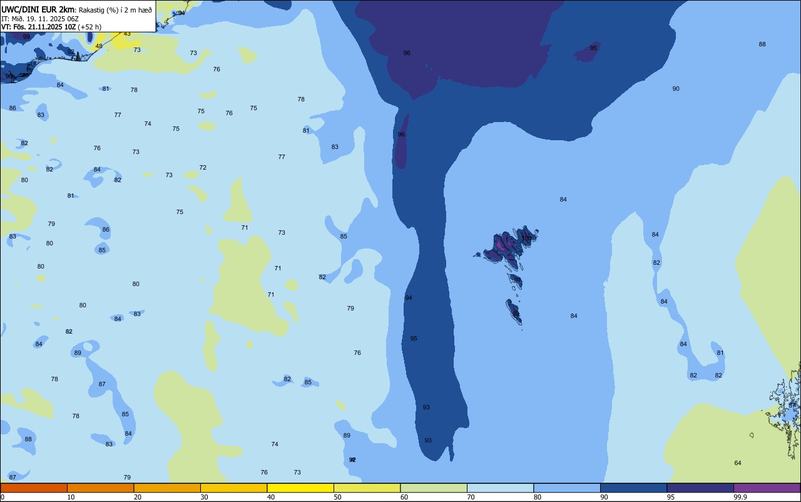Select the "99" value below the title box
The image size is (801, 502).
click(x=26, y=37)
